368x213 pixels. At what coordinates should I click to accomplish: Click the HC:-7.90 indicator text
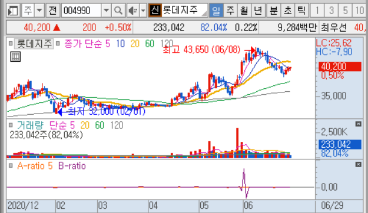pos(334,52)
